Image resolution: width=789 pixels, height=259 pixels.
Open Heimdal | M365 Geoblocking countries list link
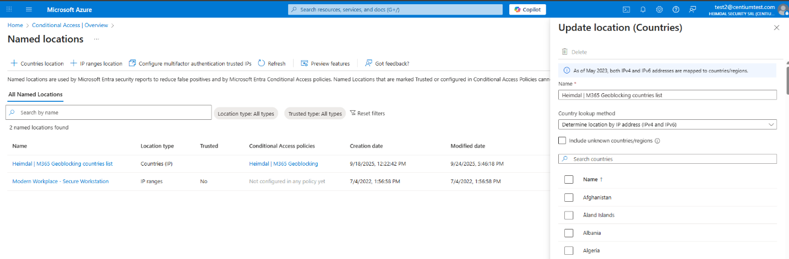click(x=62, y=164)
